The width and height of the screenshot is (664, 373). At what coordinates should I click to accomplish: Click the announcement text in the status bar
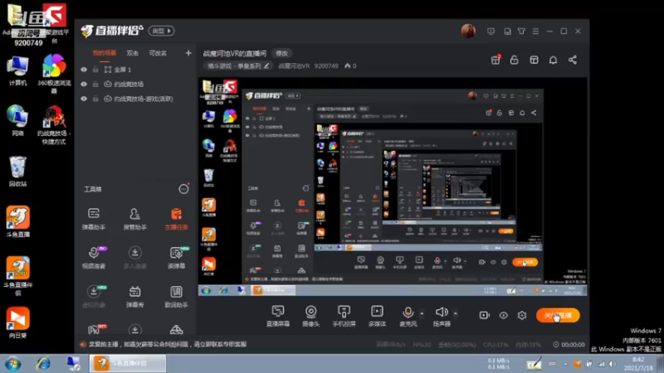point(168,344)
